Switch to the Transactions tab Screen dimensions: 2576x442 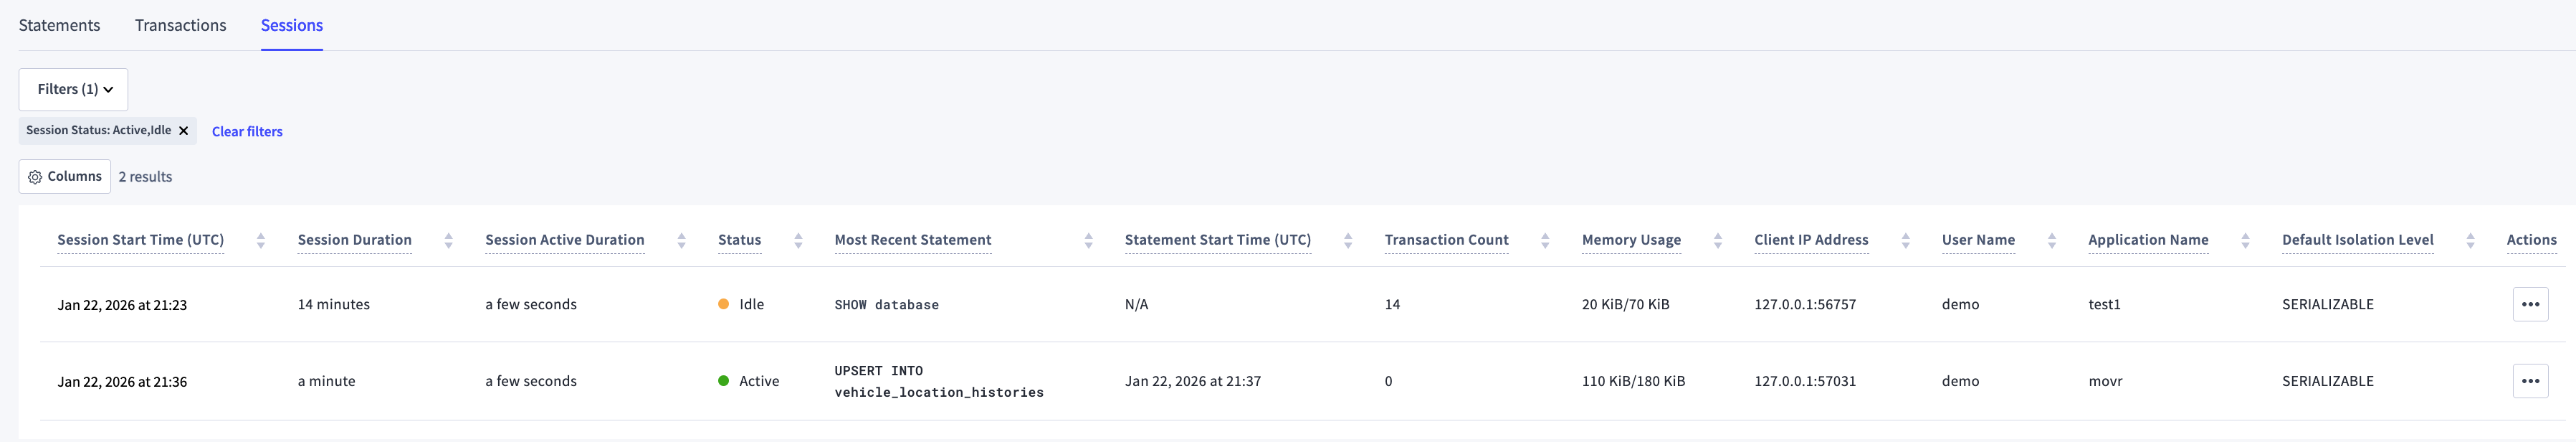pos(180,26)
